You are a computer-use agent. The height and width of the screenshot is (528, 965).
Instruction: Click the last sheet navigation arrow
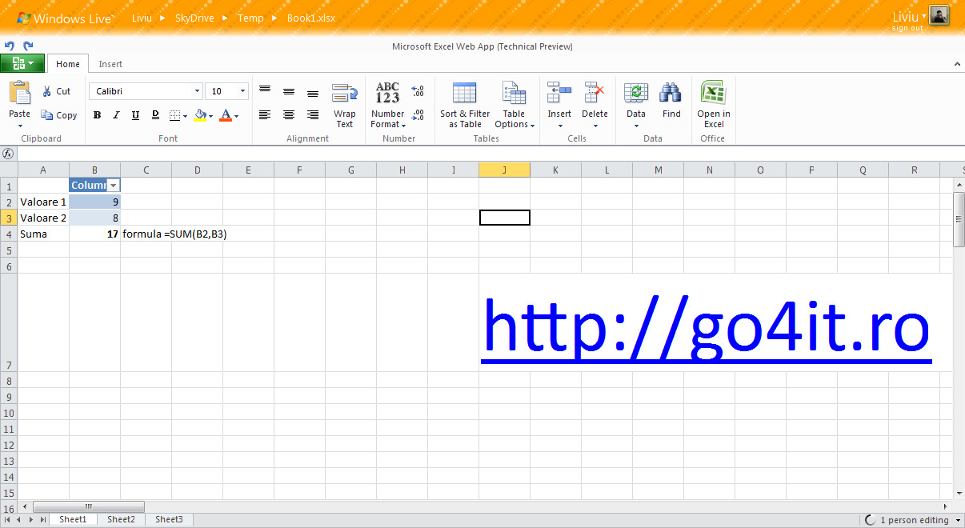[x=42, y=520]
